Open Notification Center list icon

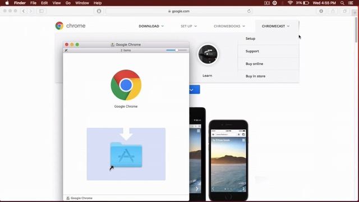click(351, 3)
